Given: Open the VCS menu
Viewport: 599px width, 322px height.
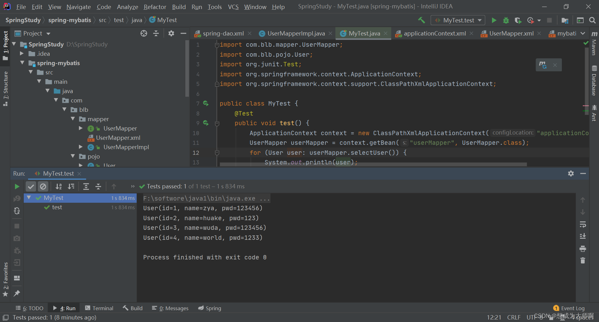Looking at the screenshot, I should pyautogui.click(x=233, y=7).
